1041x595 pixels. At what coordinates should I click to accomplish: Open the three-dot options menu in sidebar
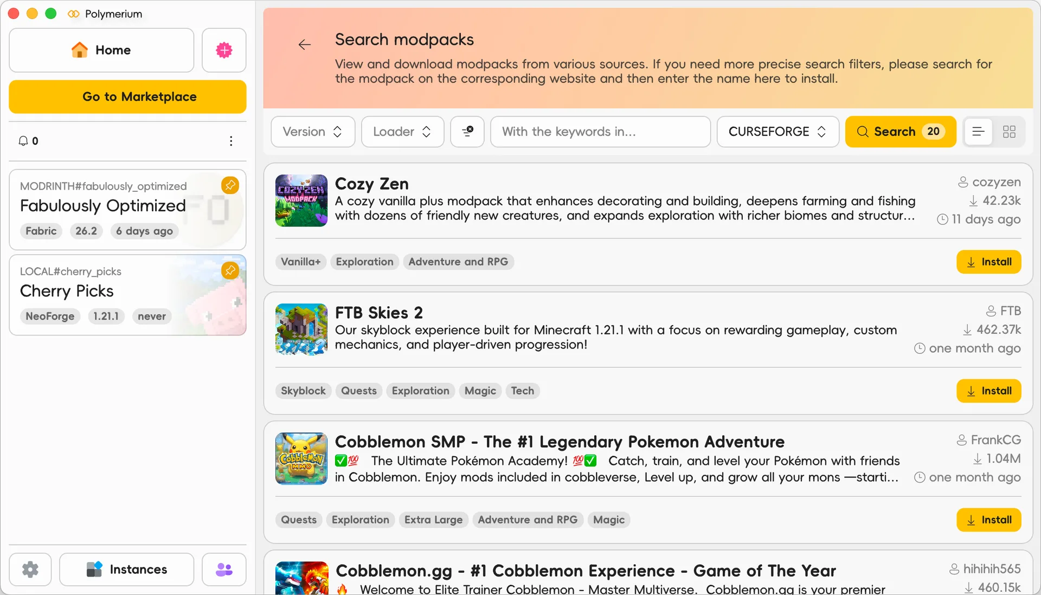pyautogui.click(x=231, y=141)
